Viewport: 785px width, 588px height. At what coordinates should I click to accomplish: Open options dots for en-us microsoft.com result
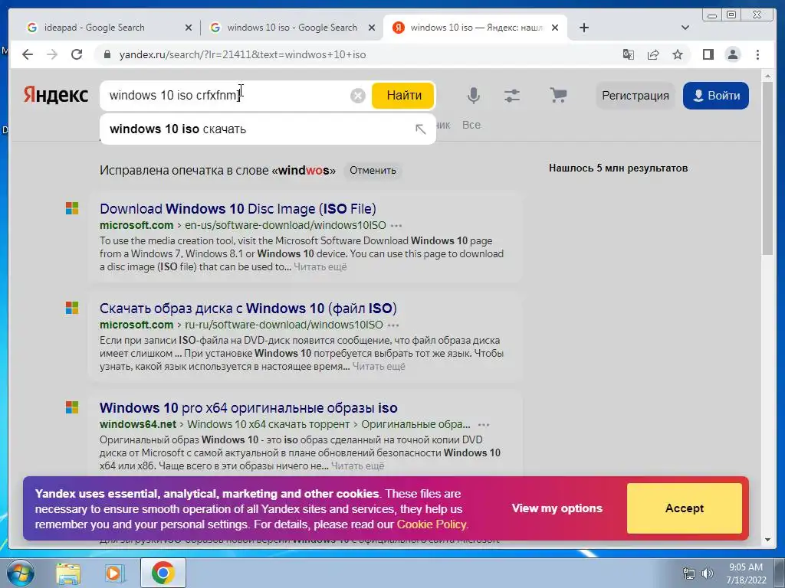[x=396, y=226]
